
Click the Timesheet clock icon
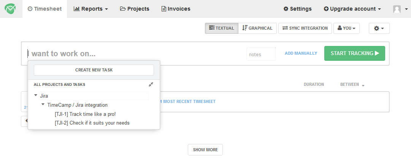click(30, 9)
